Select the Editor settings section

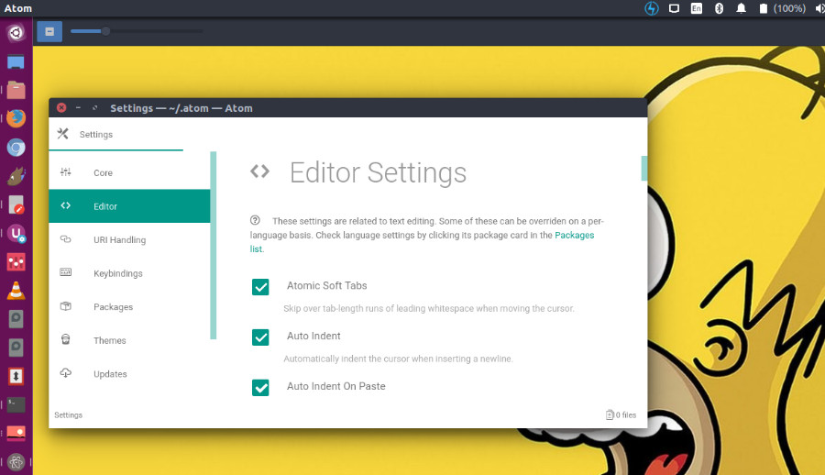click(129, 206)
